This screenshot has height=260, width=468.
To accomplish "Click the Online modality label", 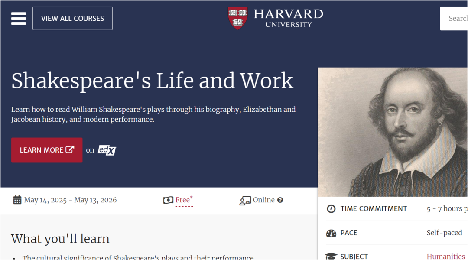I will 263,200.
